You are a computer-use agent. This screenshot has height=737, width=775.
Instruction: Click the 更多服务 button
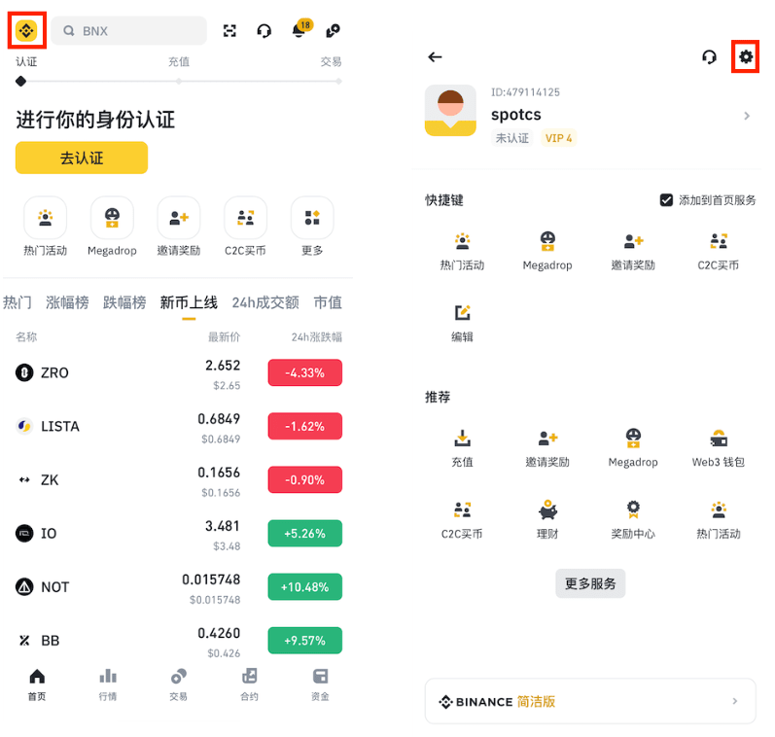click(x=590, y=583)
